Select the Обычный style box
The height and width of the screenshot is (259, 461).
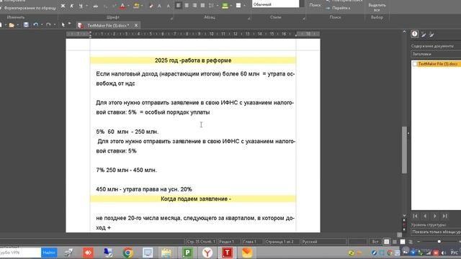tap(275, 4)
